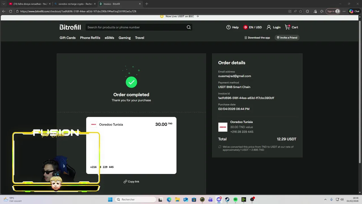Open the Windows Start menu

[110, 199]
